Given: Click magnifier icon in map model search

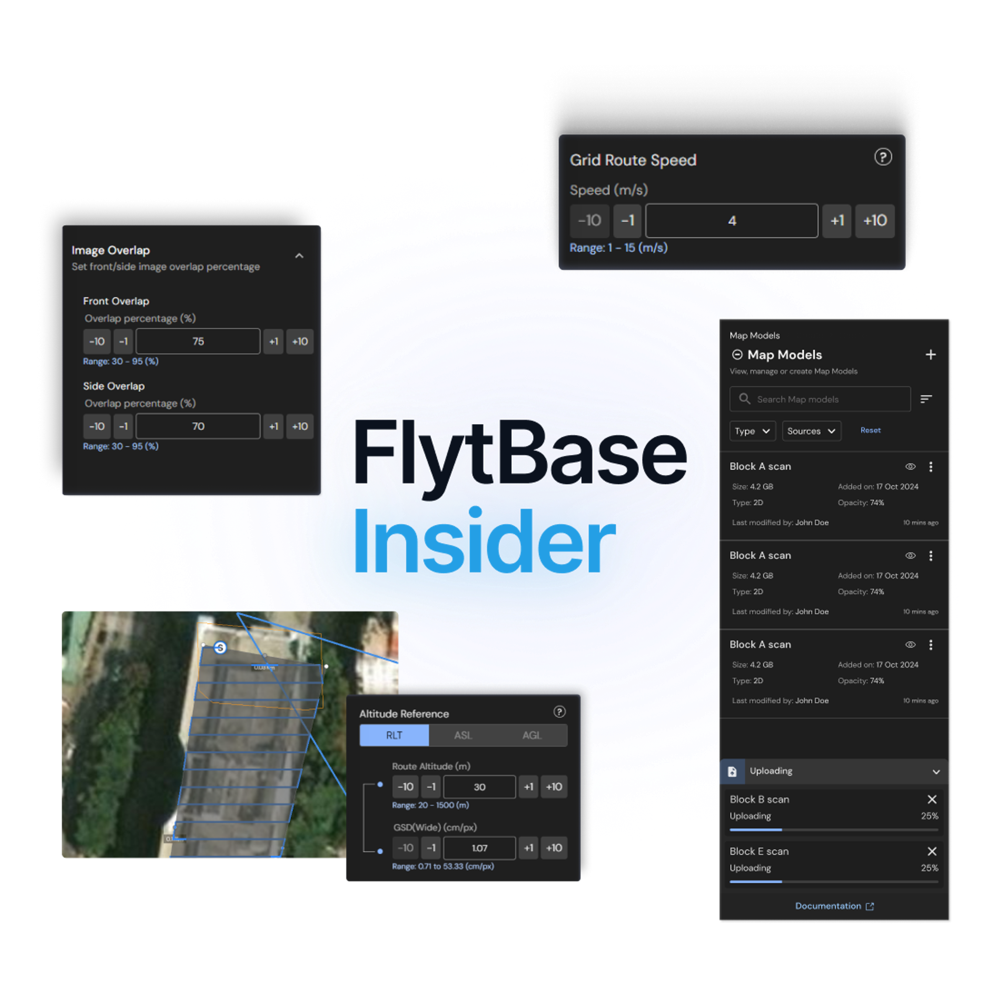Looking at the screenshot, I should pyautogui.click(x=744, y=399).
